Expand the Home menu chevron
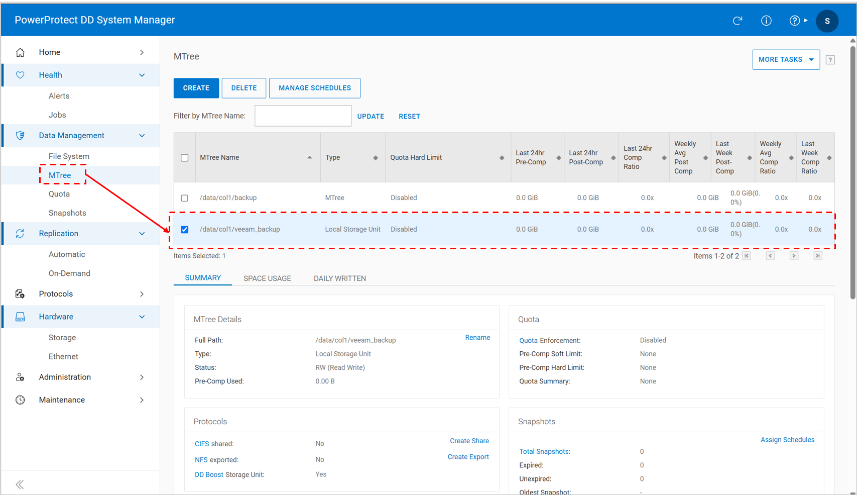This screenshot has height=495, width=857. (142, 52)
